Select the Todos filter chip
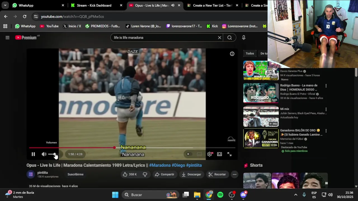 point(250,53)
